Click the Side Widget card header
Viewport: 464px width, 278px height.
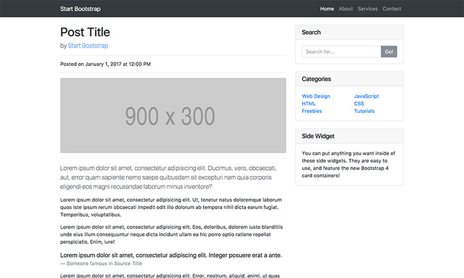point(349,136)
